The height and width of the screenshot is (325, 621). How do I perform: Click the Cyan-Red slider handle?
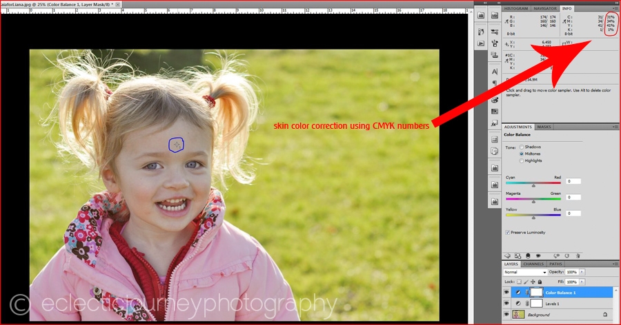533,185
